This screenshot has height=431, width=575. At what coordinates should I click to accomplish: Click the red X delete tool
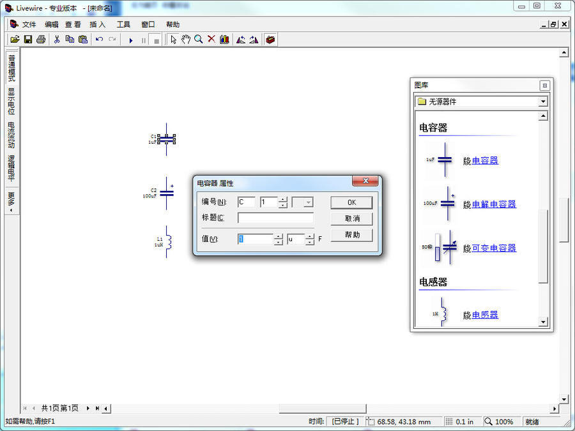point(211,40)
